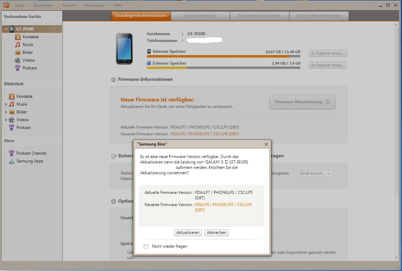Expand library Videos tree node
The height and width of the screenshot is (271, 402).
coord(6,120)
